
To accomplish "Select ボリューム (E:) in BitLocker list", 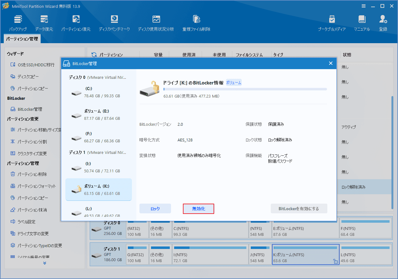I will (98, 114).
